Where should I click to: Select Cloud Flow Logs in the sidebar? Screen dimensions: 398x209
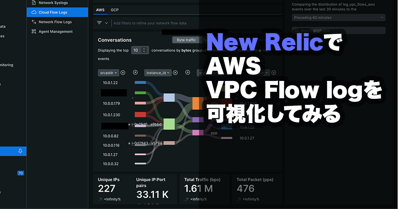(57, 12)
